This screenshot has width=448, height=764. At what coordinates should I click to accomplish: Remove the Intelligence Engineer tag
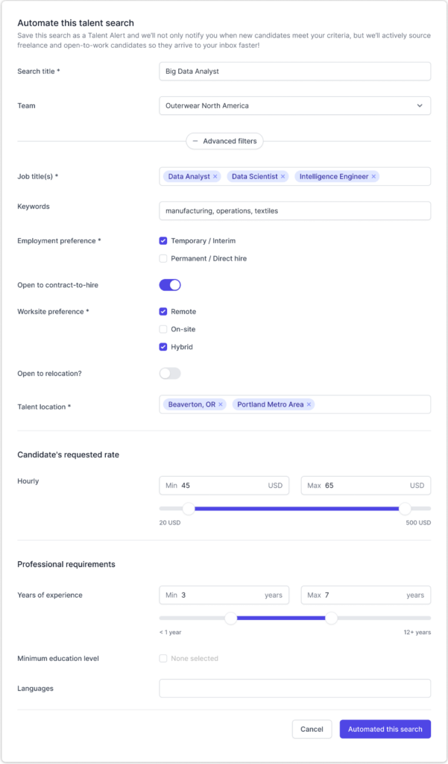pos(373,176)
